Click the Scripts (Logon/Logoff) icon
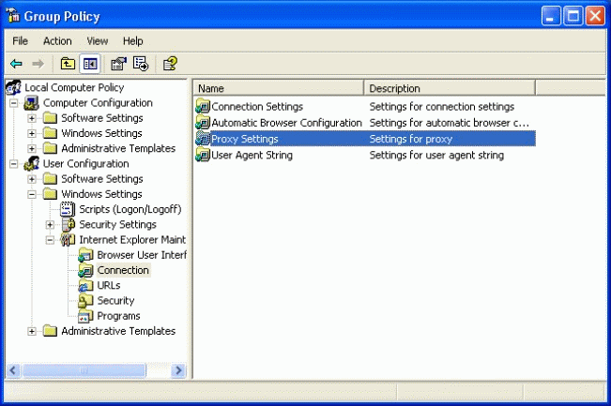611x406 pixels. point(68,209)
